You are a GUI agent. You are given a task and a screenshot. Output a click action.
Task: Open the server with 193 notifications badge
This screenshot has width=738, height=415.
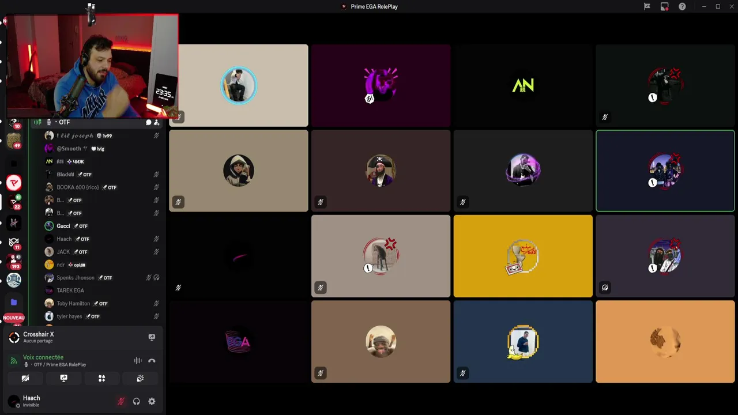coord(14,261)
